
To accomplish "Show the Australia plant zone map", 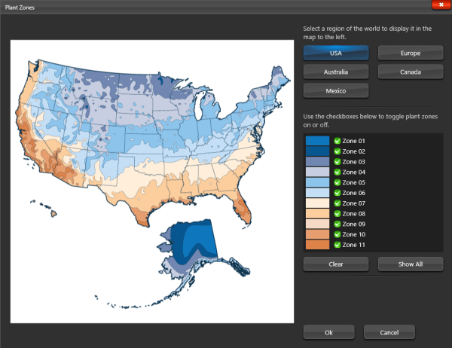I will [x=336, y=72].
